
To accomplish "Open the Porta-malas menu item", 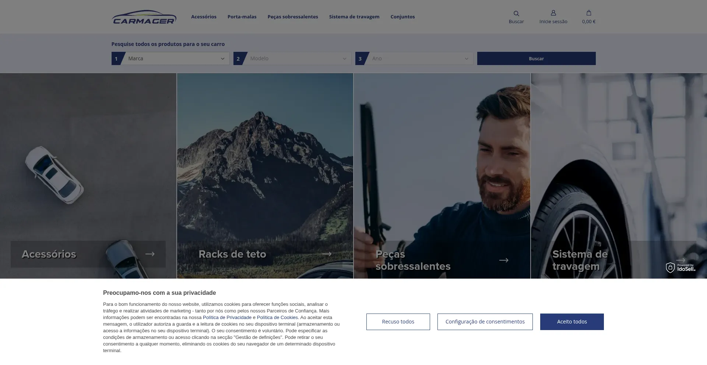I will [x=242, y=17].
